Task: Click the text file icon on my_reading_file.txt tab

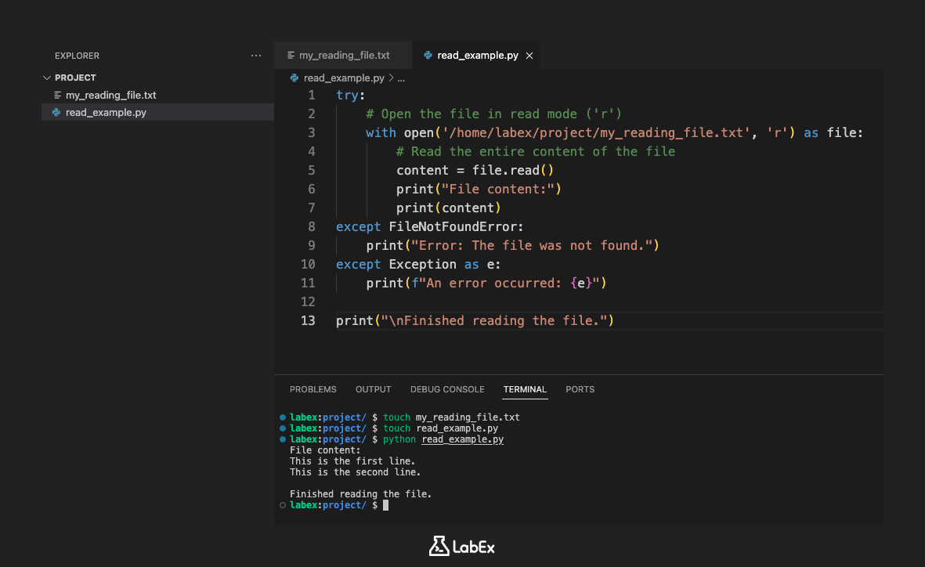Action: (x=291, y=55)
